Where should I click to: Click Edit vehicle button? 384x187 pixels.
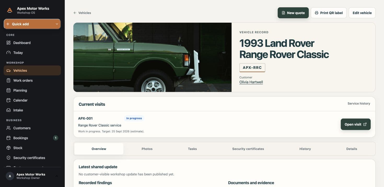point(362,13)
